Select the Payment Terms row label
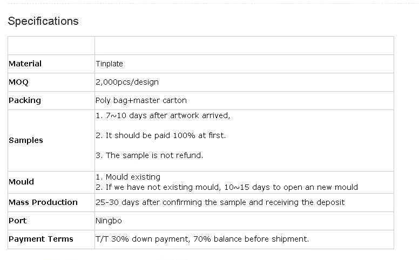 click(41, 239)
